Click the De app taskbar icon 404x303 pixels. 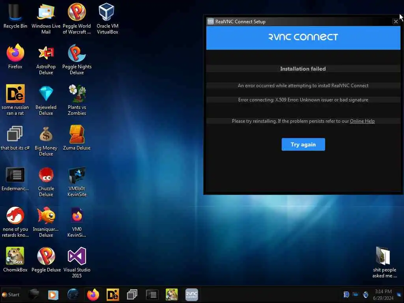(113, 294)
